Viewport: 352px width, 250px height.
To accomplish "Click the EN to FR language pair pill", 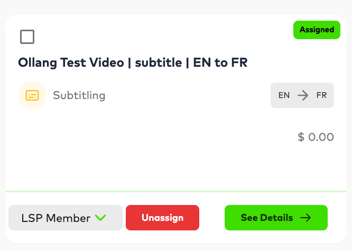I will click(x=302, y=95).
